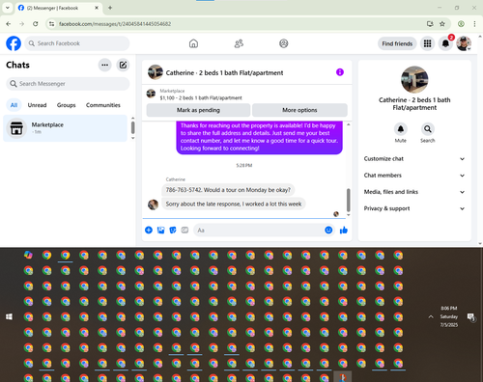Open the taskbar clock showing 8:06 PM
The height and width of the screenshot is (382, 483).
449,316
